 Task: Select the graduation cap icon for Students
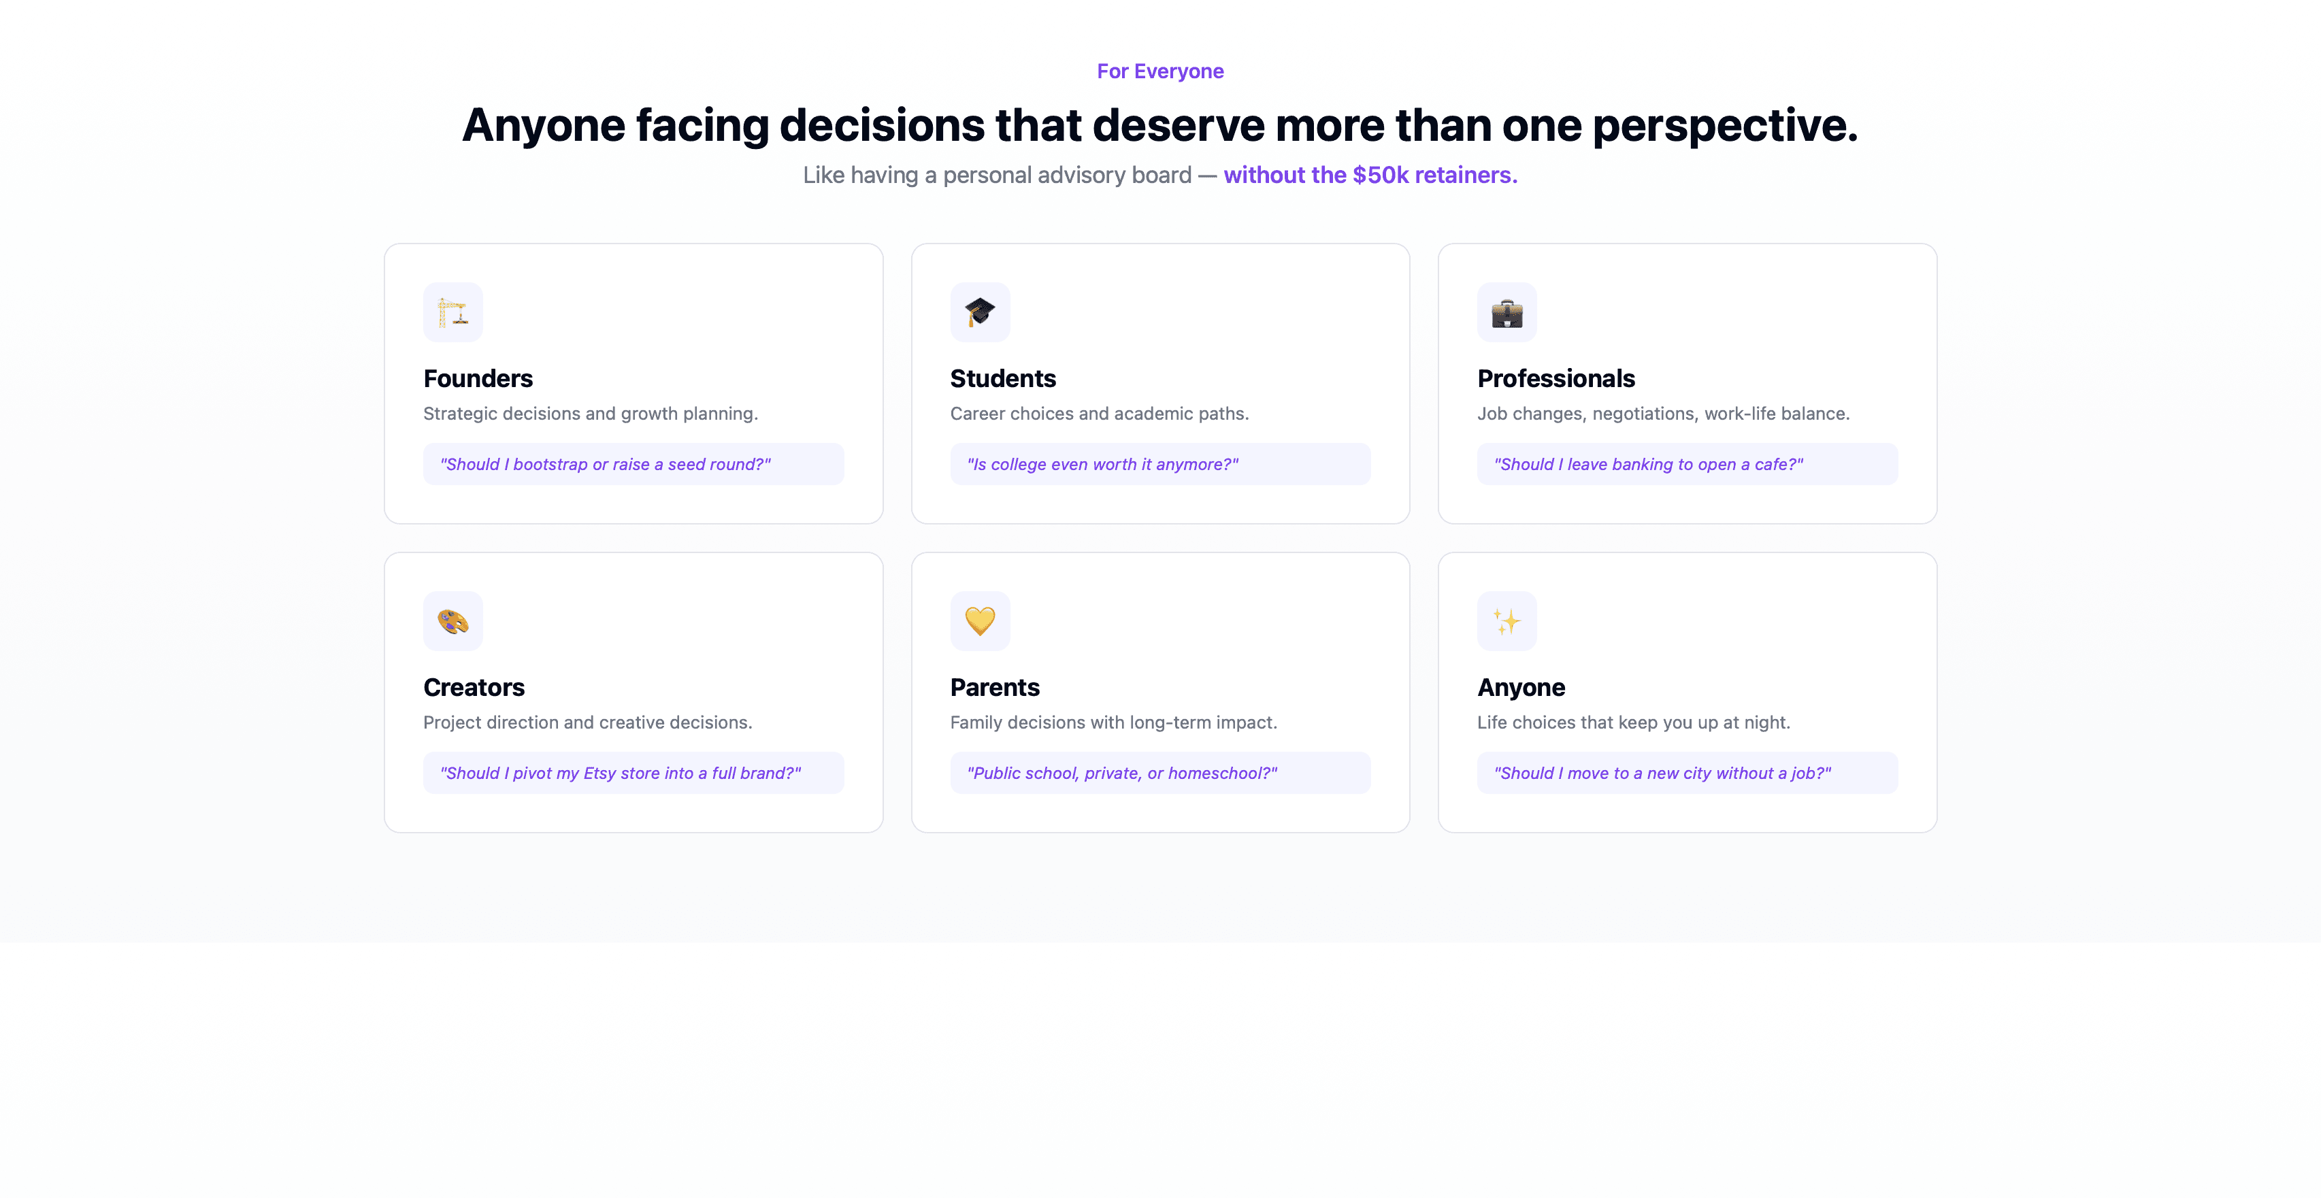pyautogui.click(x=981, y=312)
